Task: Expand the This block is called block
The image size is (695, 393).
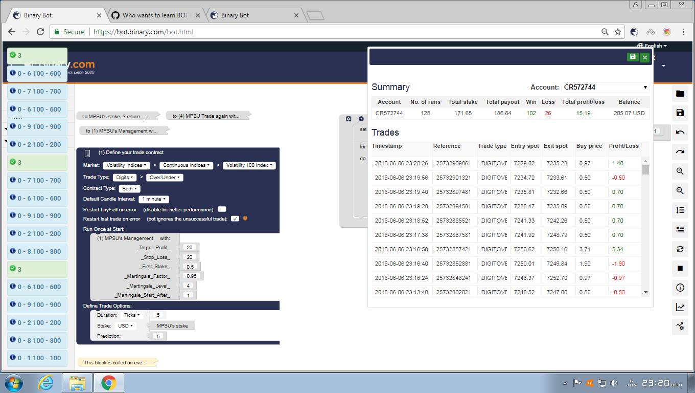Action: pos(118,362)
